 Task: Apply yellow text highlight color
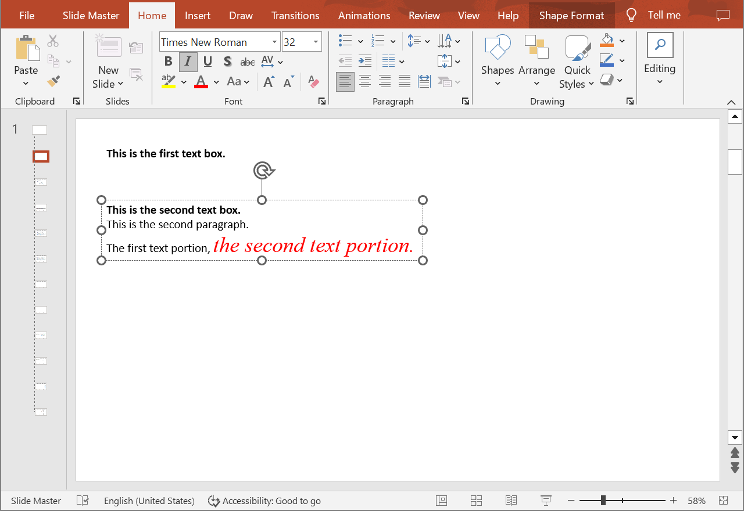point(169,82)
